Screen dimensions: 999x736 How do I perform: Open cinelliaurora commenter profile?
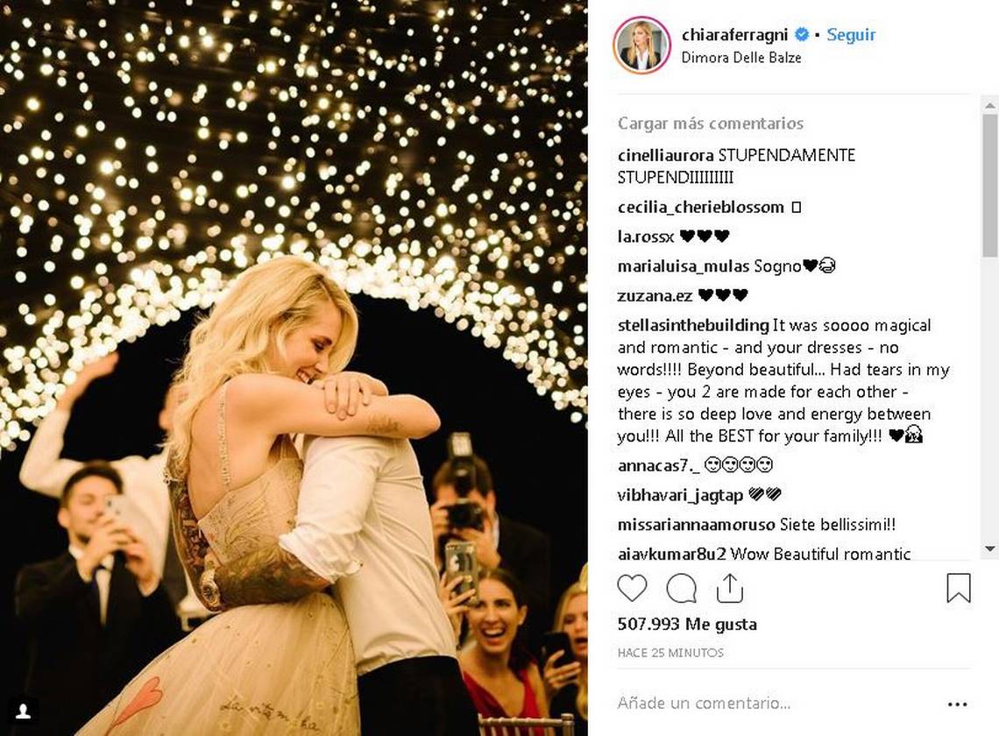pos(665,155)
